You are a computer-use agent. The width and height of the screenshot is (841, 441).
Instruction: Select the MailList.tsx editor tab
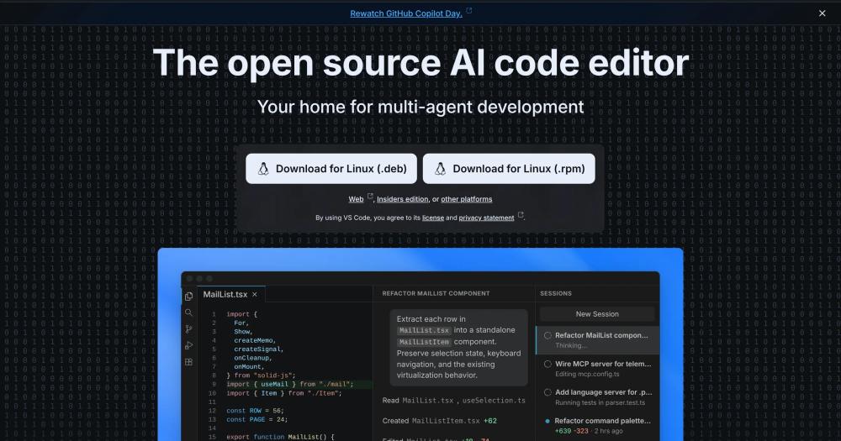[230, 294]
